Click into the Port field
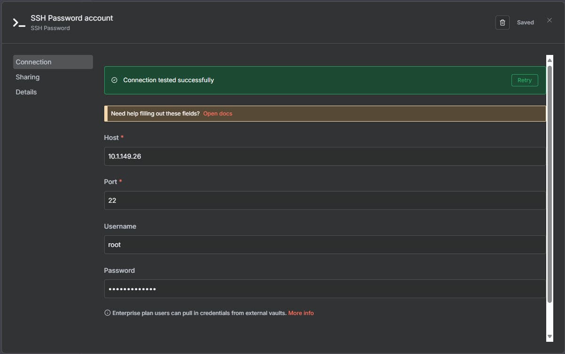The width and height of the screenshot is (565, 354). 325,200
